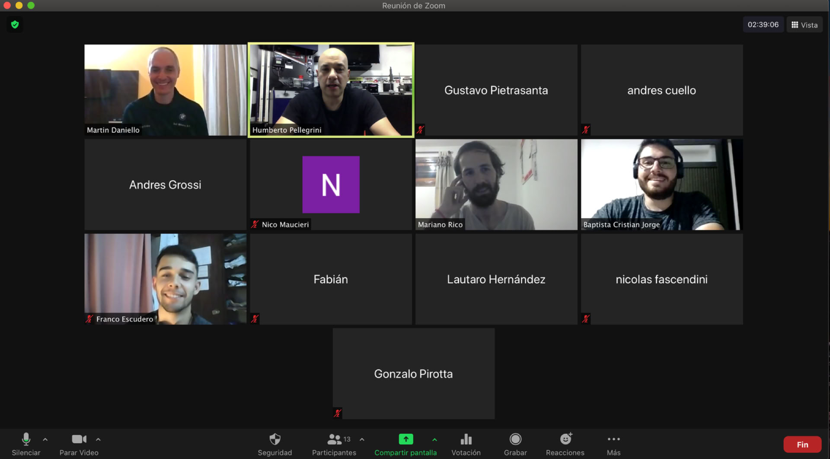
Task: Open the Seguridad security options
Action: 275,440
